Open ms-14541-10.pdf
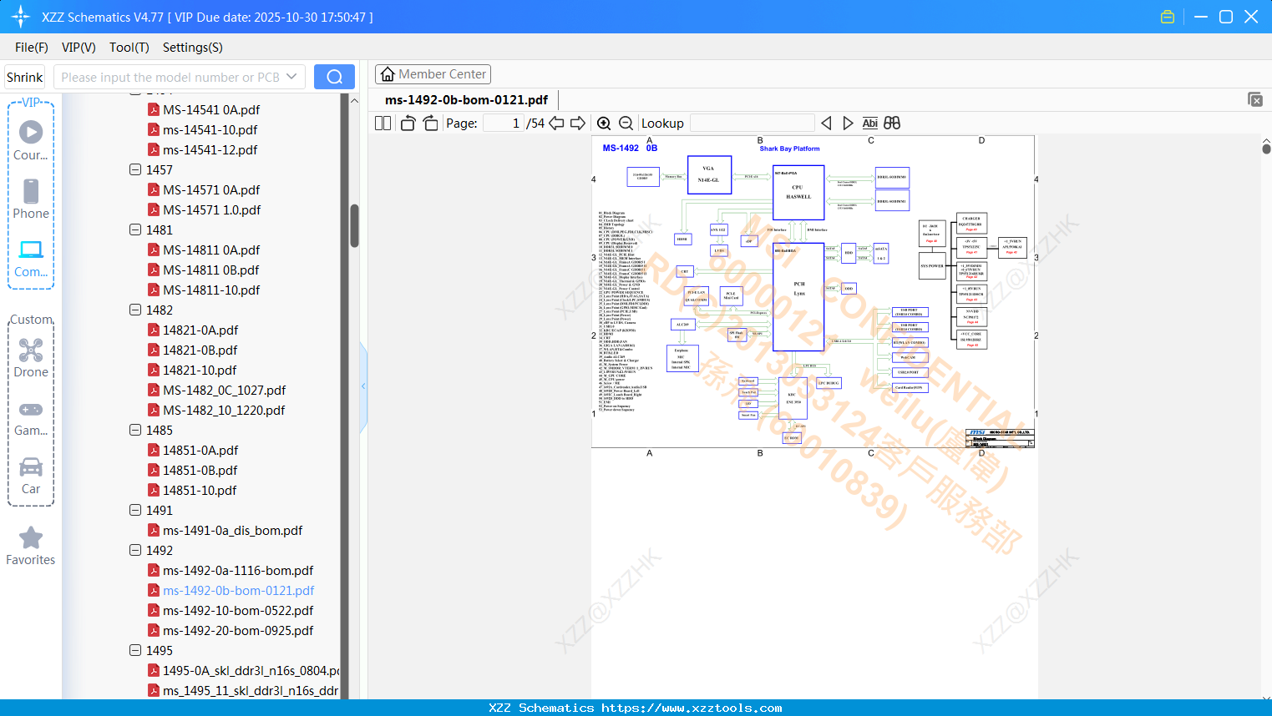Image resolution: width=1272 pixels, height=716 pixels. 210,129
